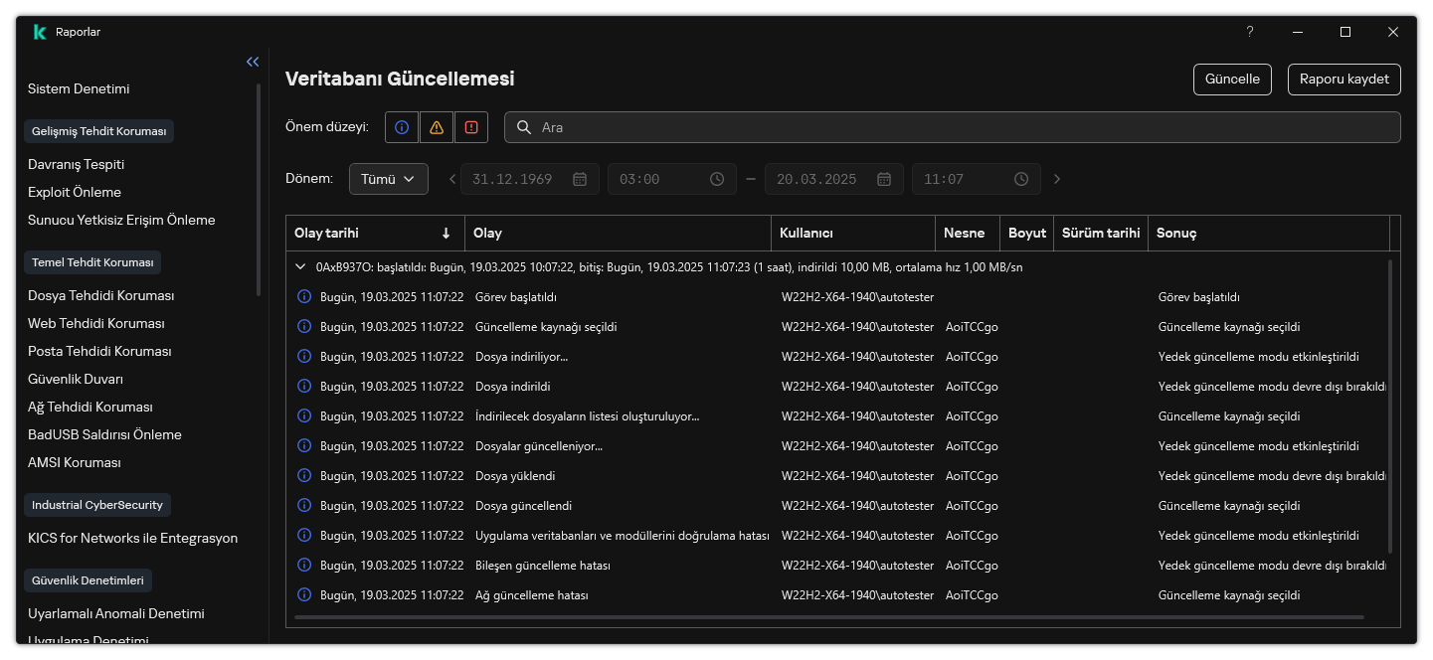Go to next period with right arrow
The image size is (1433, 660).
[1057, 179]
